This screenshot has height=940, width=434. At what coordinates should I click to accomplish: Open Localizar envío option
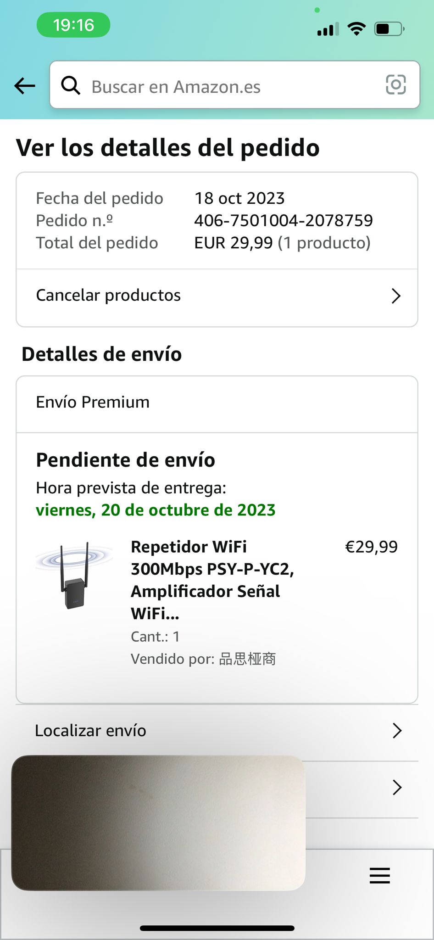coord(91,730)
